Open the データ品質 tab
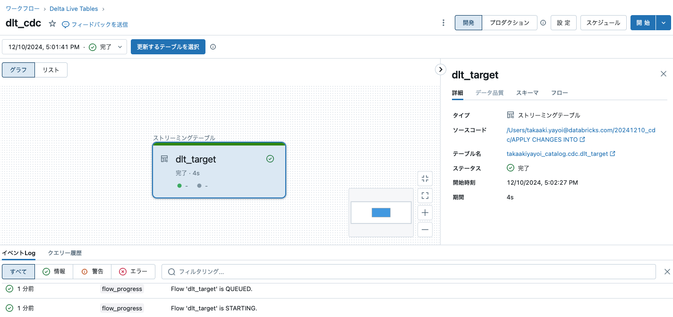The width and height of the screenshot is (673, 317). coord(489,93)
